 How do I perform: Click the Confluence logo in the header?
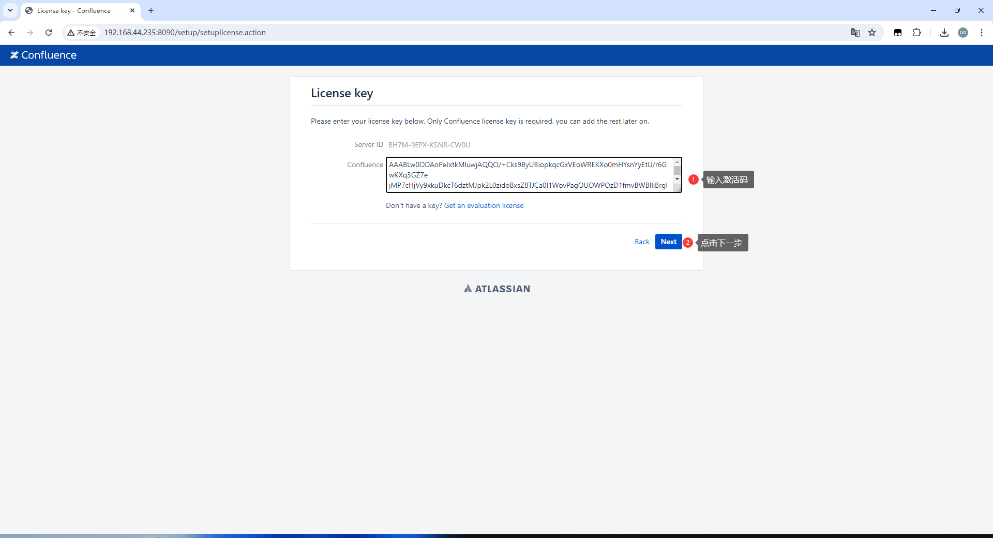point(43,55)
